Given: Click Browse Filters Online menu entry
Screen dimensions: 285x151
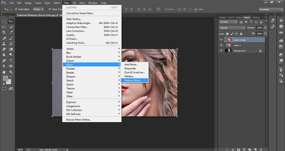Looking at the screenshot, I should tap(79, 120).
